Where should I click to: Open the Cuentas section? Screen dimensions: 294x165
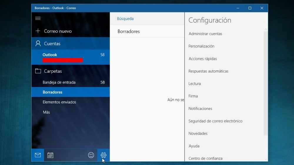[71, 43]
